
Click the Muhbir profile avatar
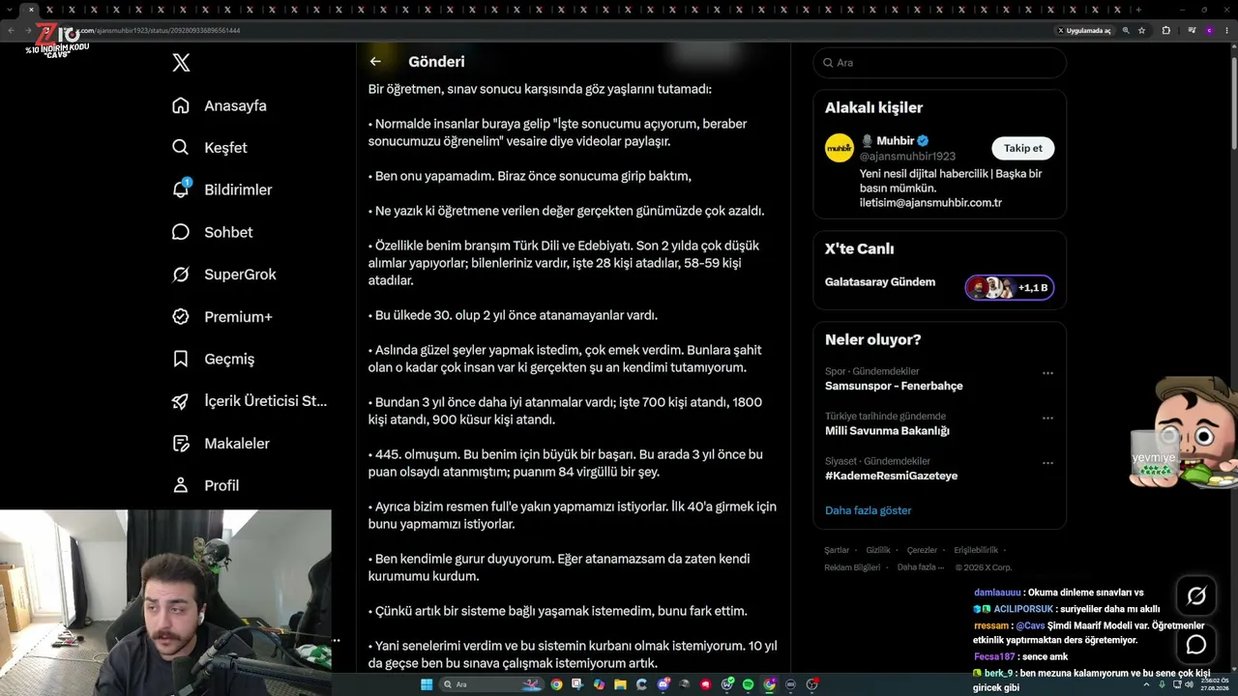tap(839, 148)
